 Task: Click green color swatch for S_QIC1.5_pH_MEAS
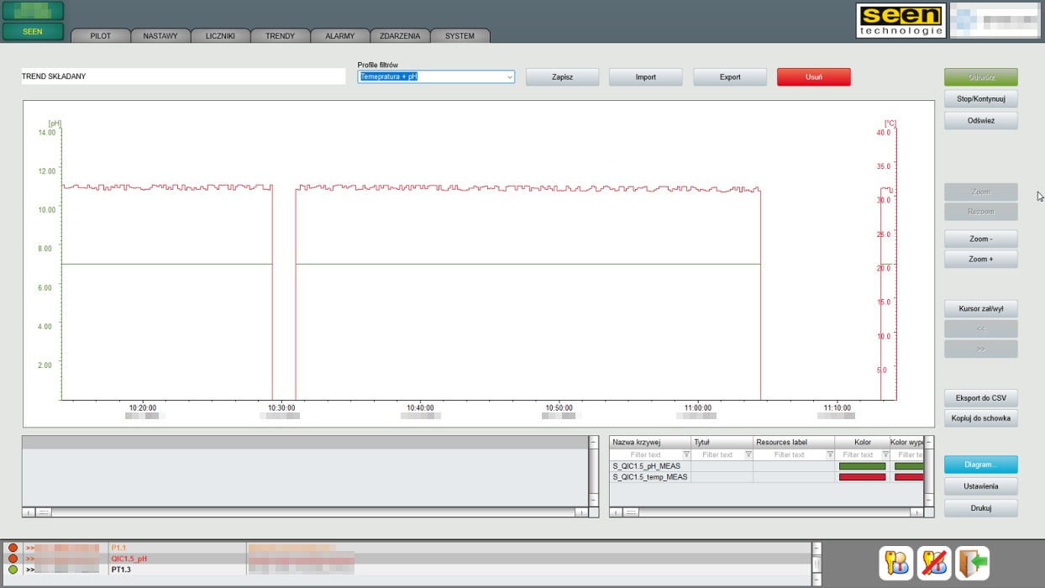point(862,466)
